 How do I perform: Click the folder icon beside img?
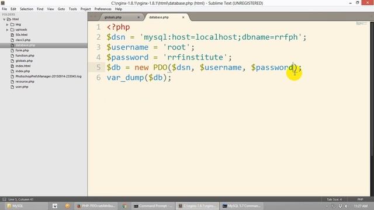[12, 24]
